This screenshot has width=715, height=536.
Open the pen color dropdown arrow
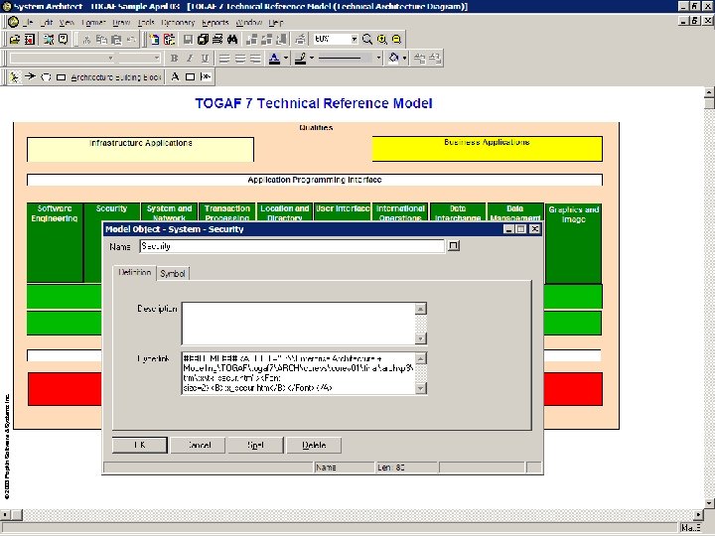click(x=312, y=59)
